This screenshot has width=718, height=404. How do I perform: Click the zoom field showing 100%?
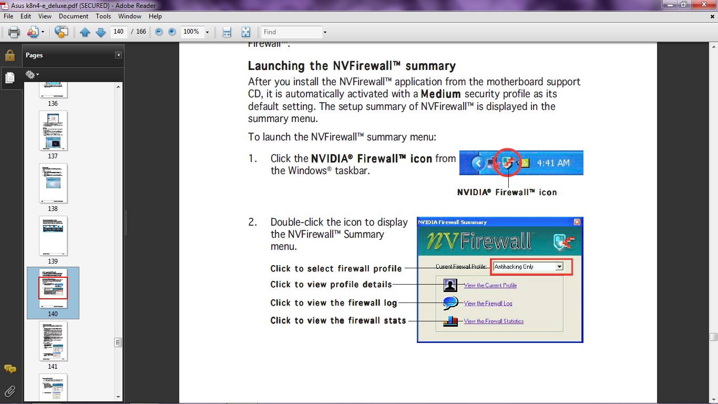click(192, 32)
